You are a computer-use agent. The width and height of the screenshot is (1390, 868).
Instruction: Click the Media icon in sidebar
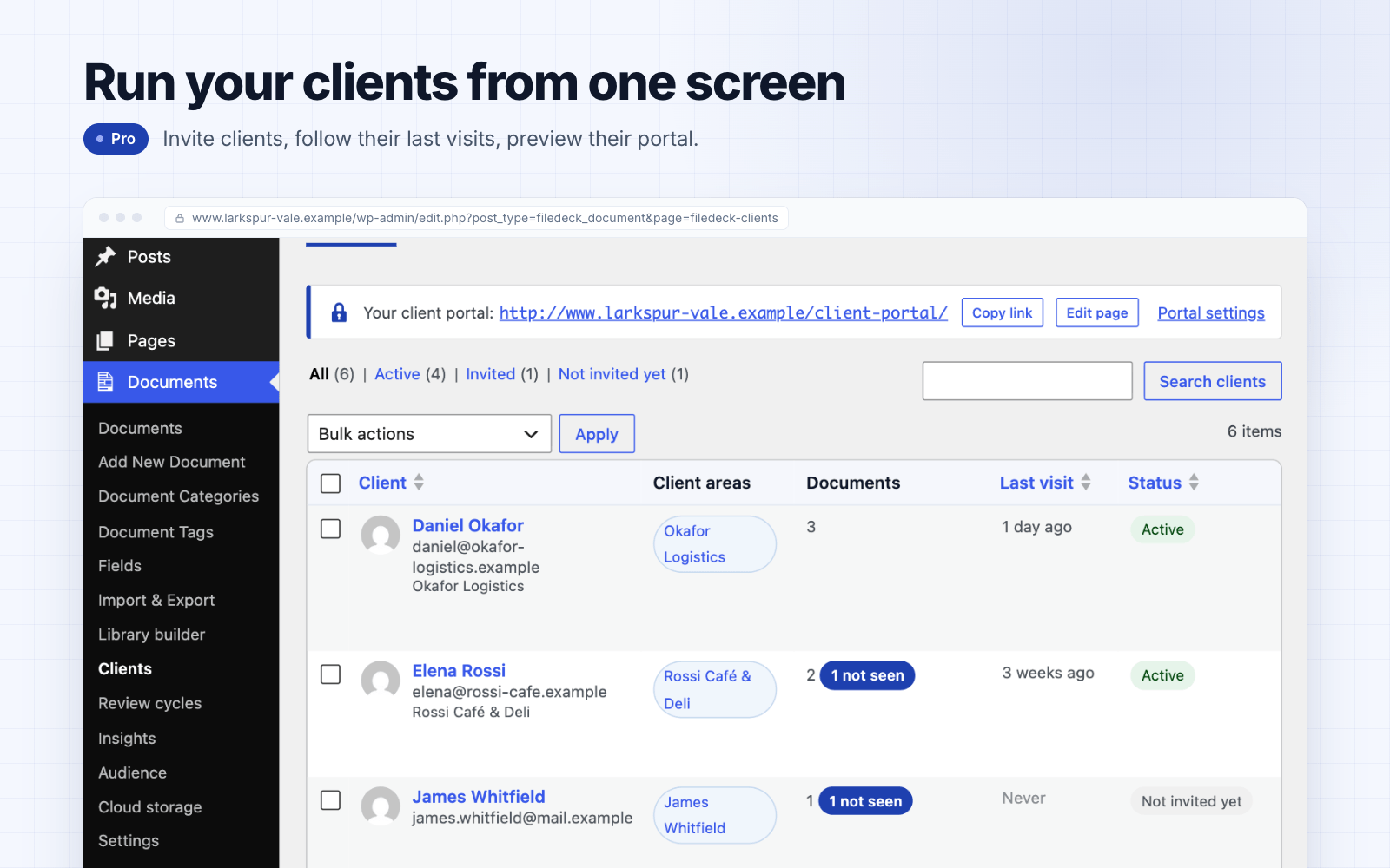coord(106,298)
